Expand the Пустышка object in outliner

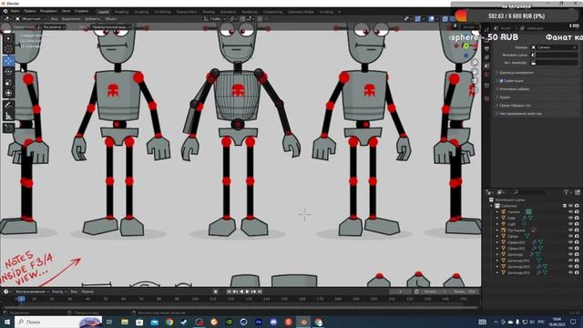(x=497, y=231)
